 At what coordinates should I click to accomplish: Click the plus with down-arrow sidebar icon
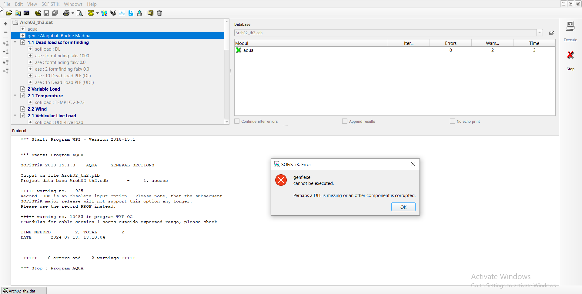[5, 62]
